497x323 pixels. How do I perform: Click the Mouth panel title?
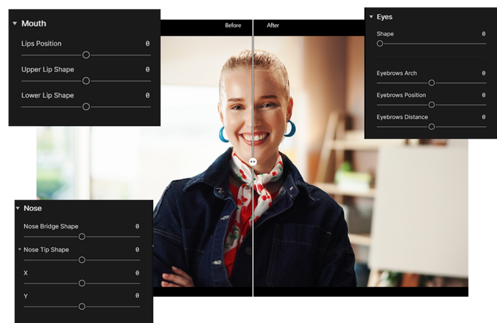click(34, 24)
